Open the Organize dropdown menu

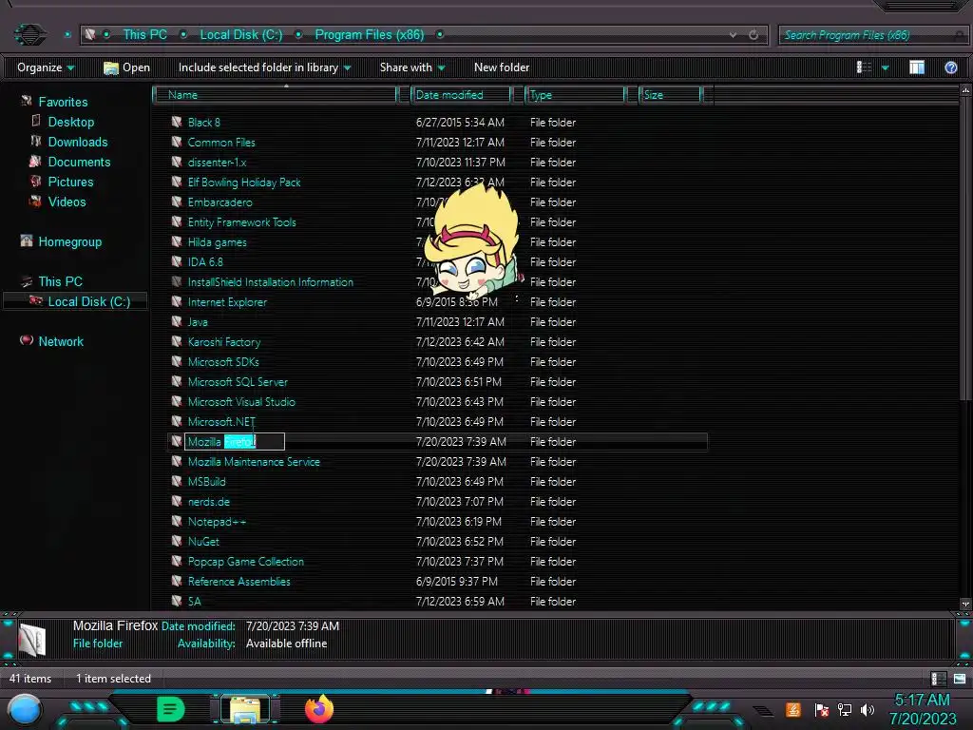46,67
